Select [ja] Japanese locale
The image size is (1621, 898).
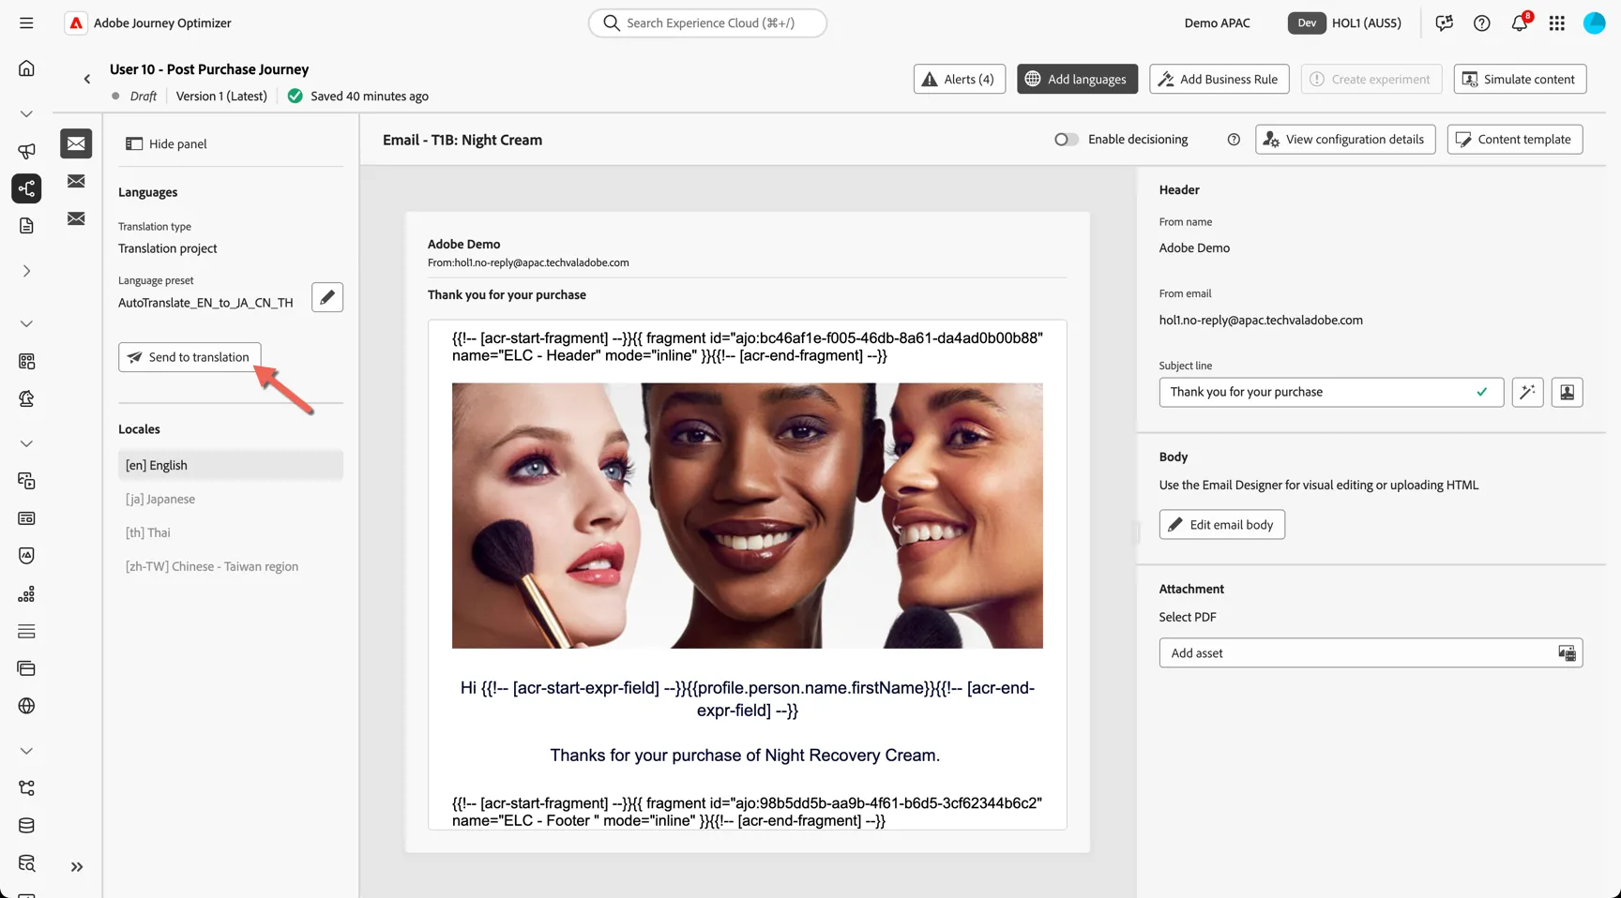coord(231,499)
